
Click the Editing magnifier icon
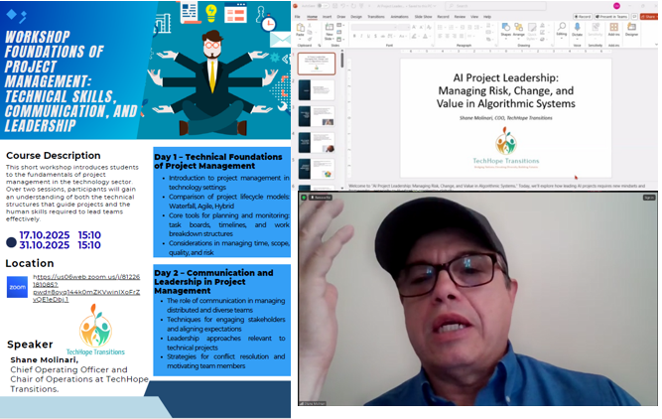[562, 28]
